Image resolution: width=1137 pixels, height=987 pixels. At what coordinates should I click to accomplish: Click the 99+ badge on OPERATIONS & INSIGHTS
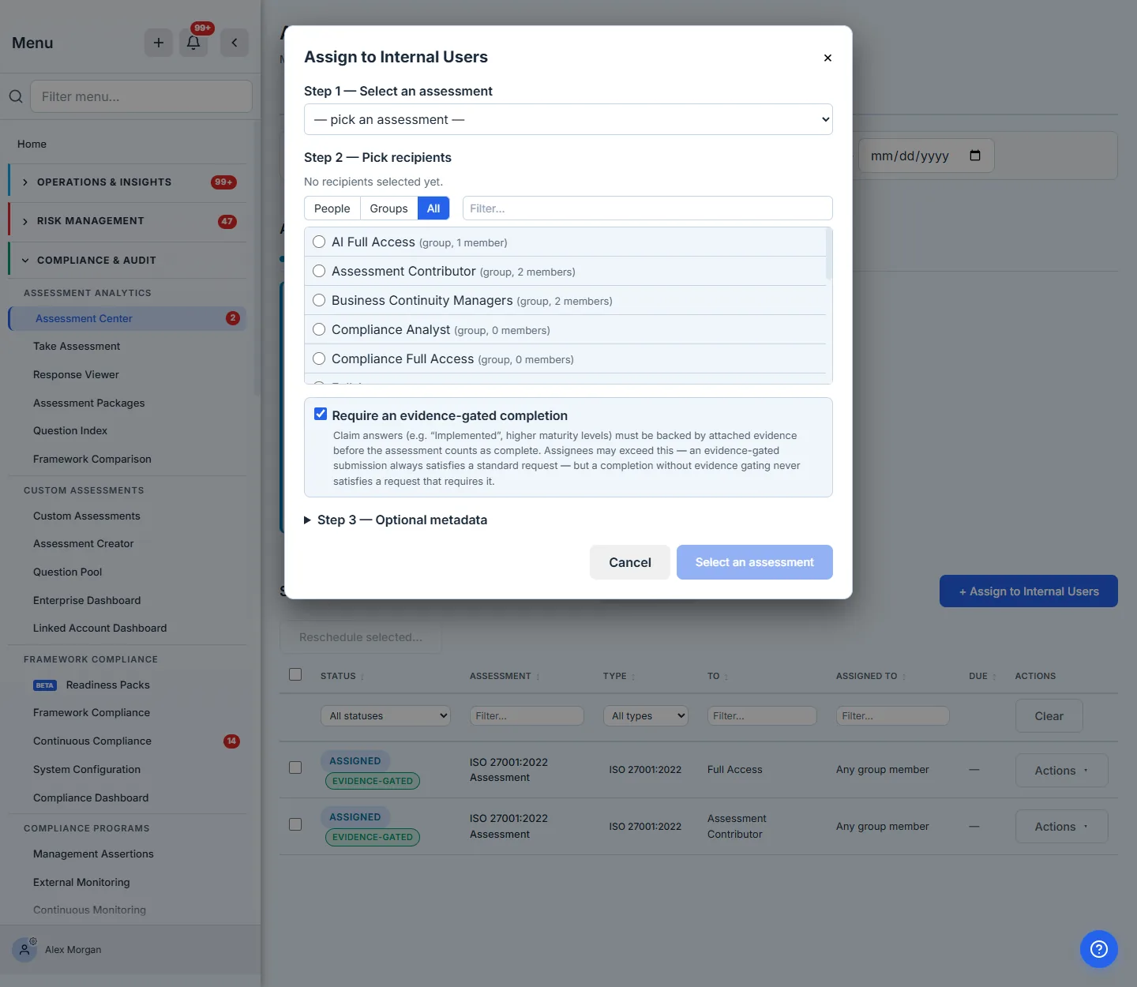223,182
